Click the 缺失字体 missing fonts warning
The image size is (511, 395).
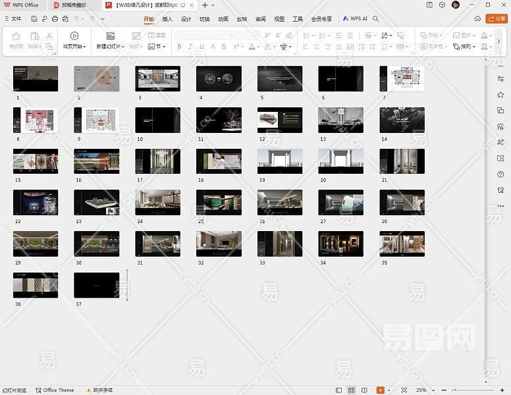[x=99, y=390]
